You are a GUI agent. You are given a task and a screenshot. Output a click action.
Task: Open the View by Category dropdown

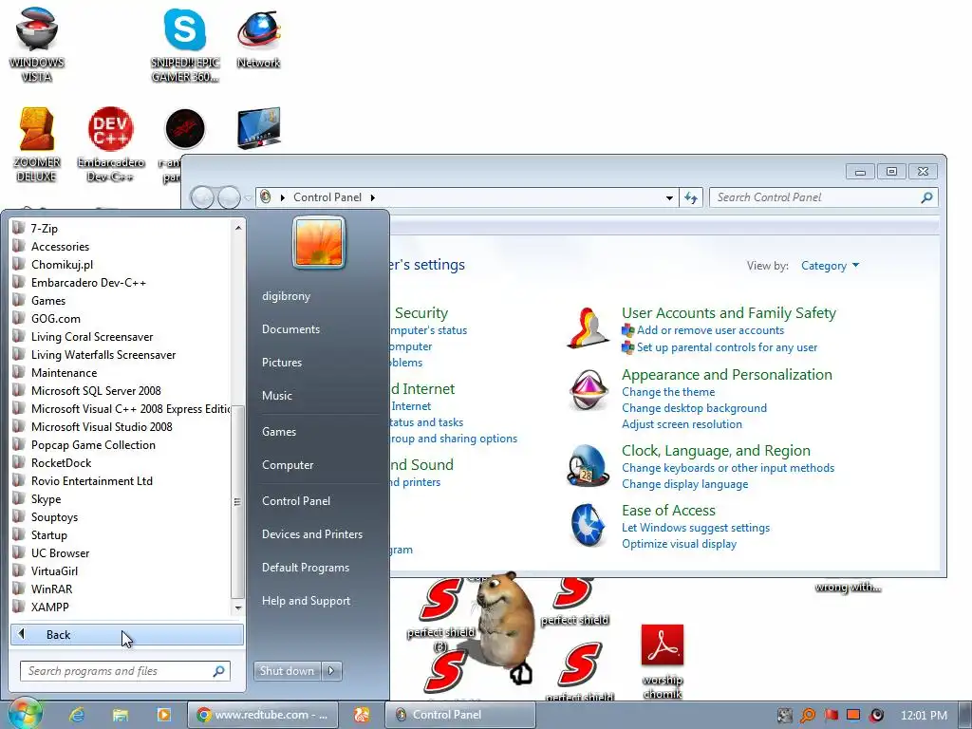click(830, 266)
